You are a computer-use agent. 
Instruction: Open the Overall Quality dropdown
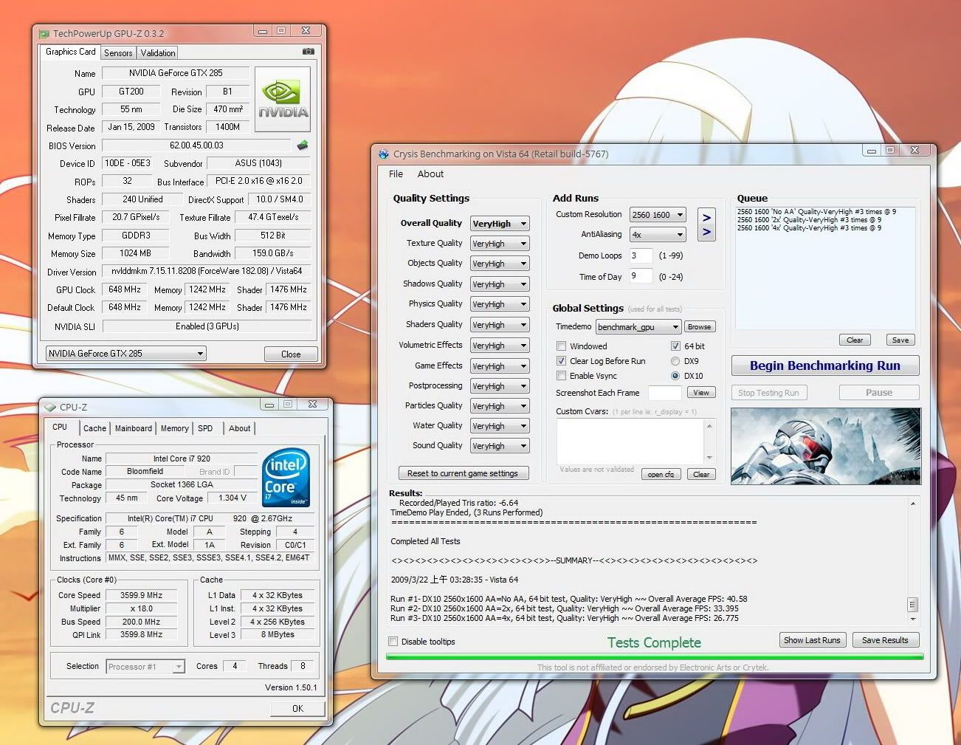tap(500, 224)
